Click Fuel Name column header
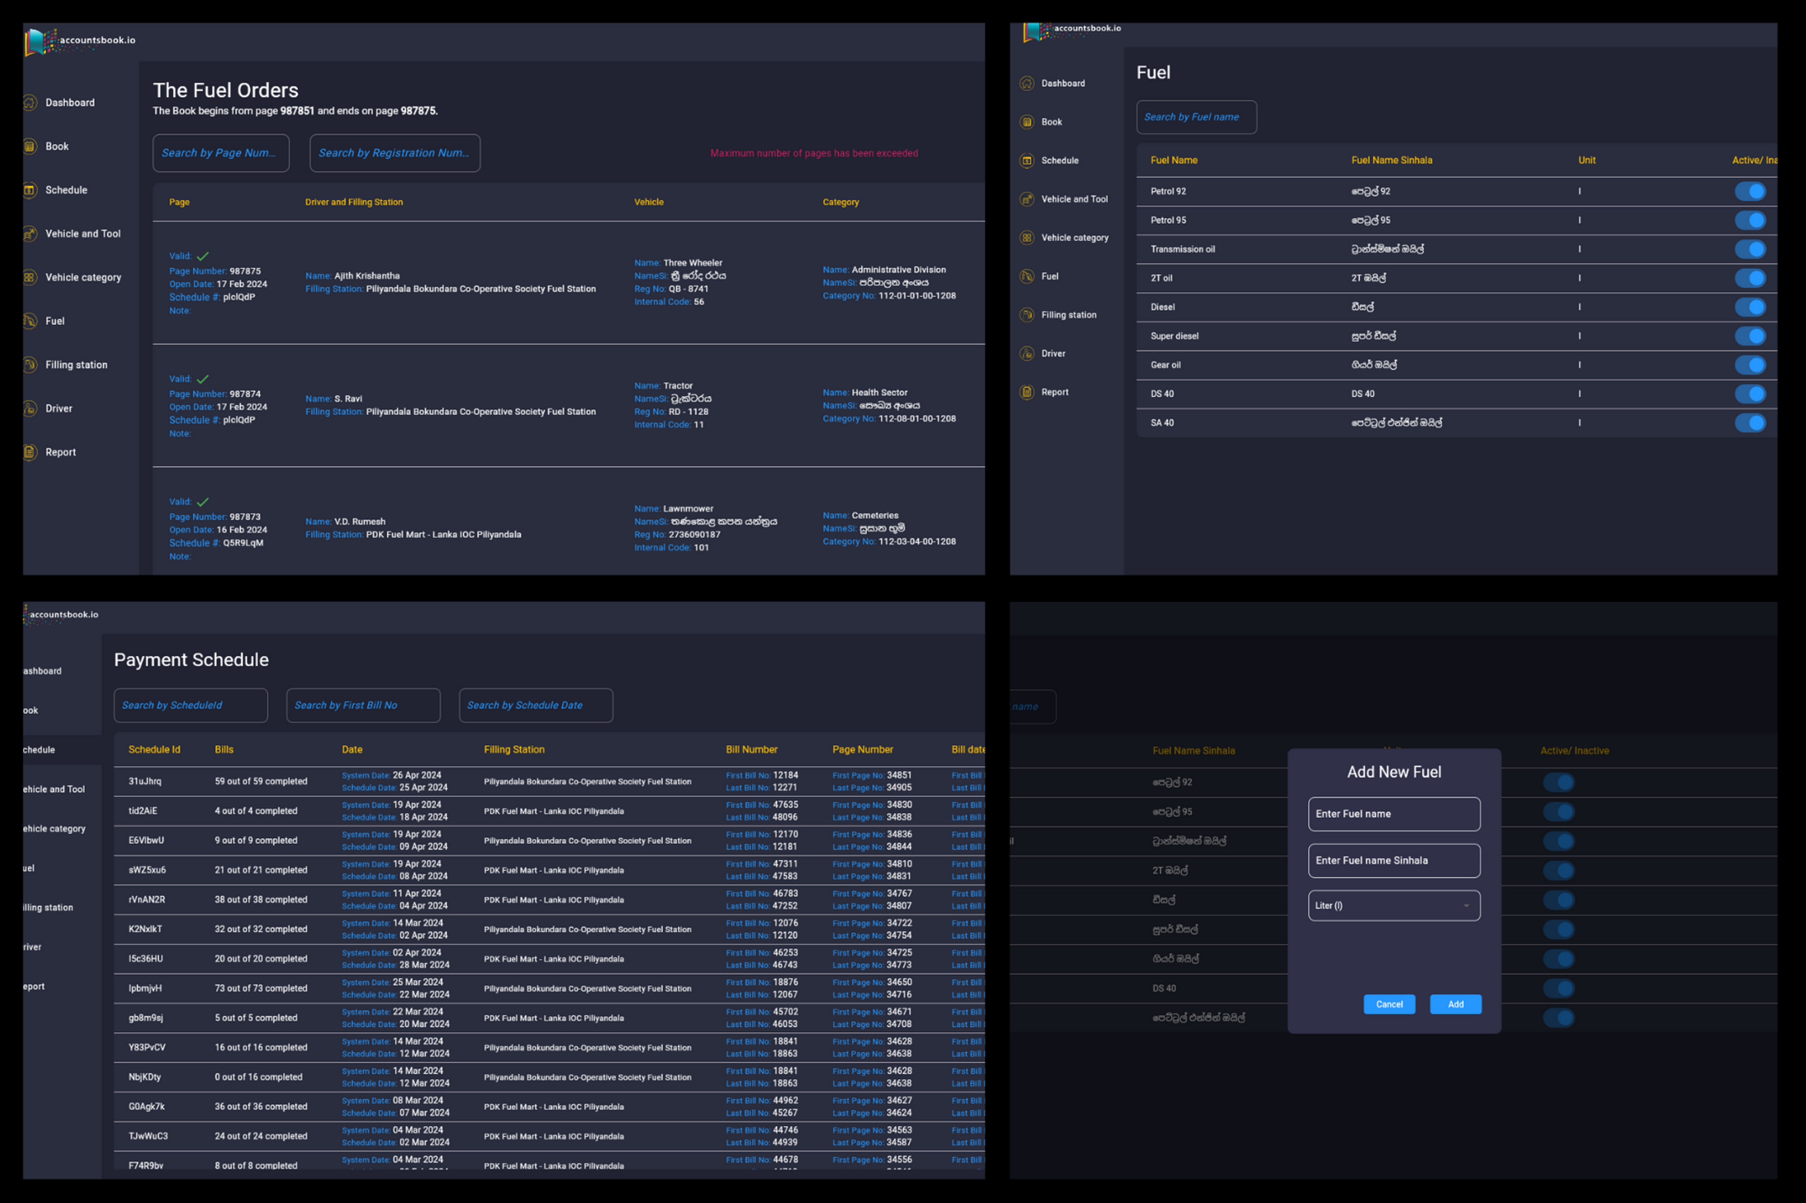 (1173, 160)
